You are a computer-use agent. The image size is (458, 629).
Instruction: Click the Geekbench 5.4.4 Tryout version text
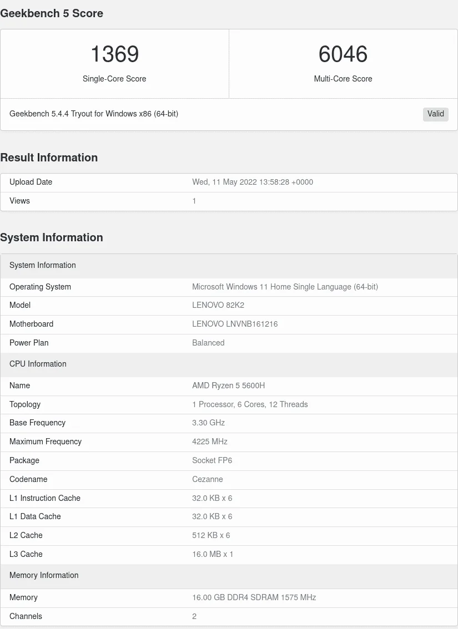(x=94, y=114)
